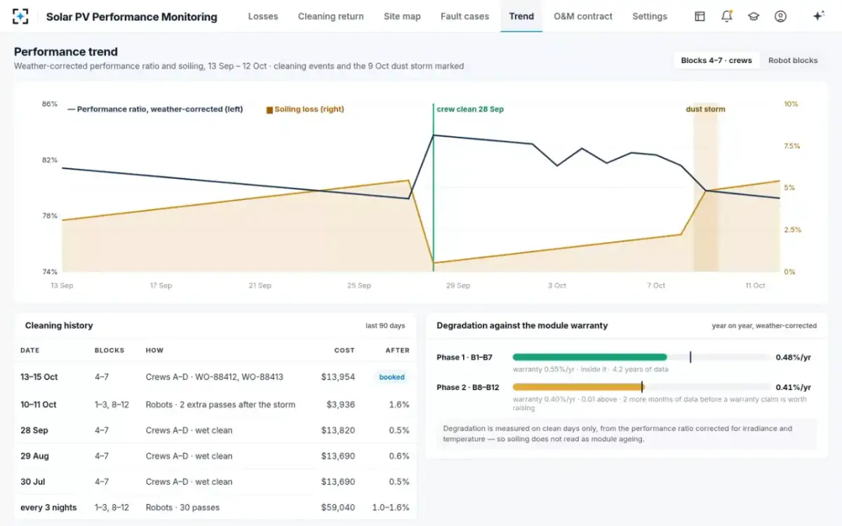Click the every 3 nights row label
Image resolution: width=842 pixels, height=526 pixels.
(48, 508)
